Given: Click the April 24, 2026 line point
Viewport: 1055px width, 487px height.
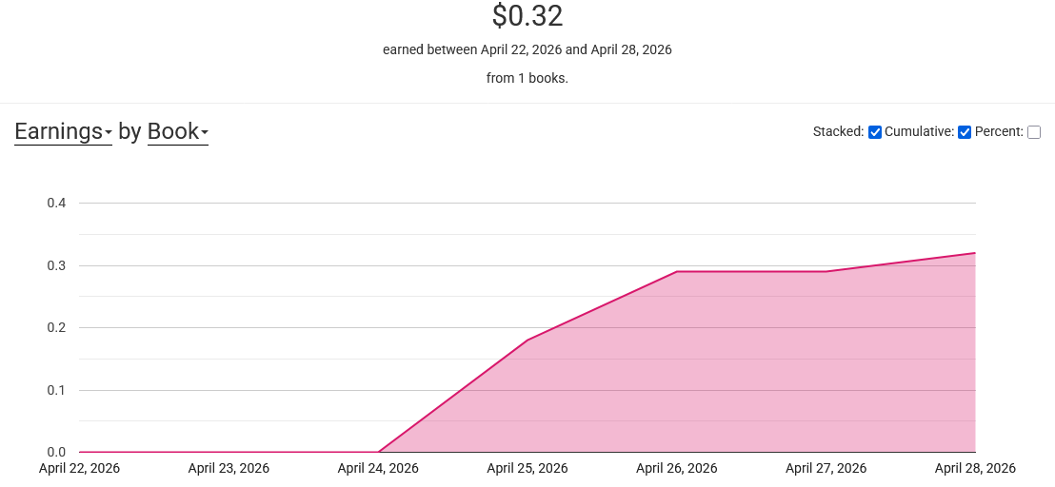Looking at the screenshot, I should (x=378, y=452).
